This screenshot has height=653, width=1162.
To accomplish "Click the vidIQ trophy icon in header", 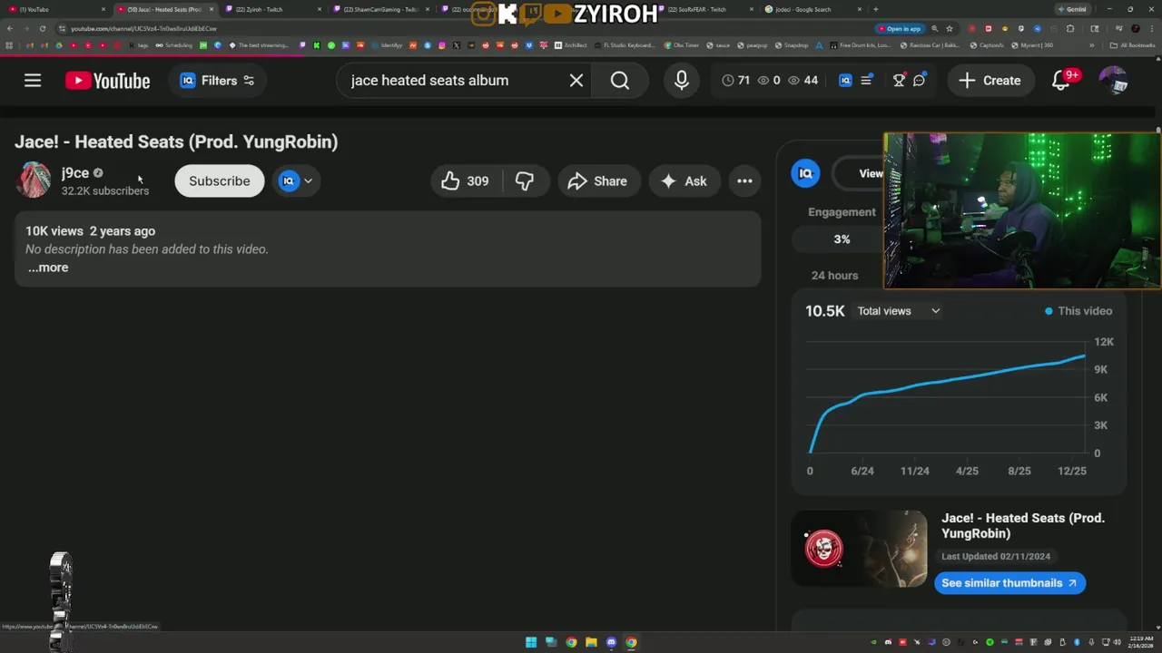I will [x=899, y=81].
